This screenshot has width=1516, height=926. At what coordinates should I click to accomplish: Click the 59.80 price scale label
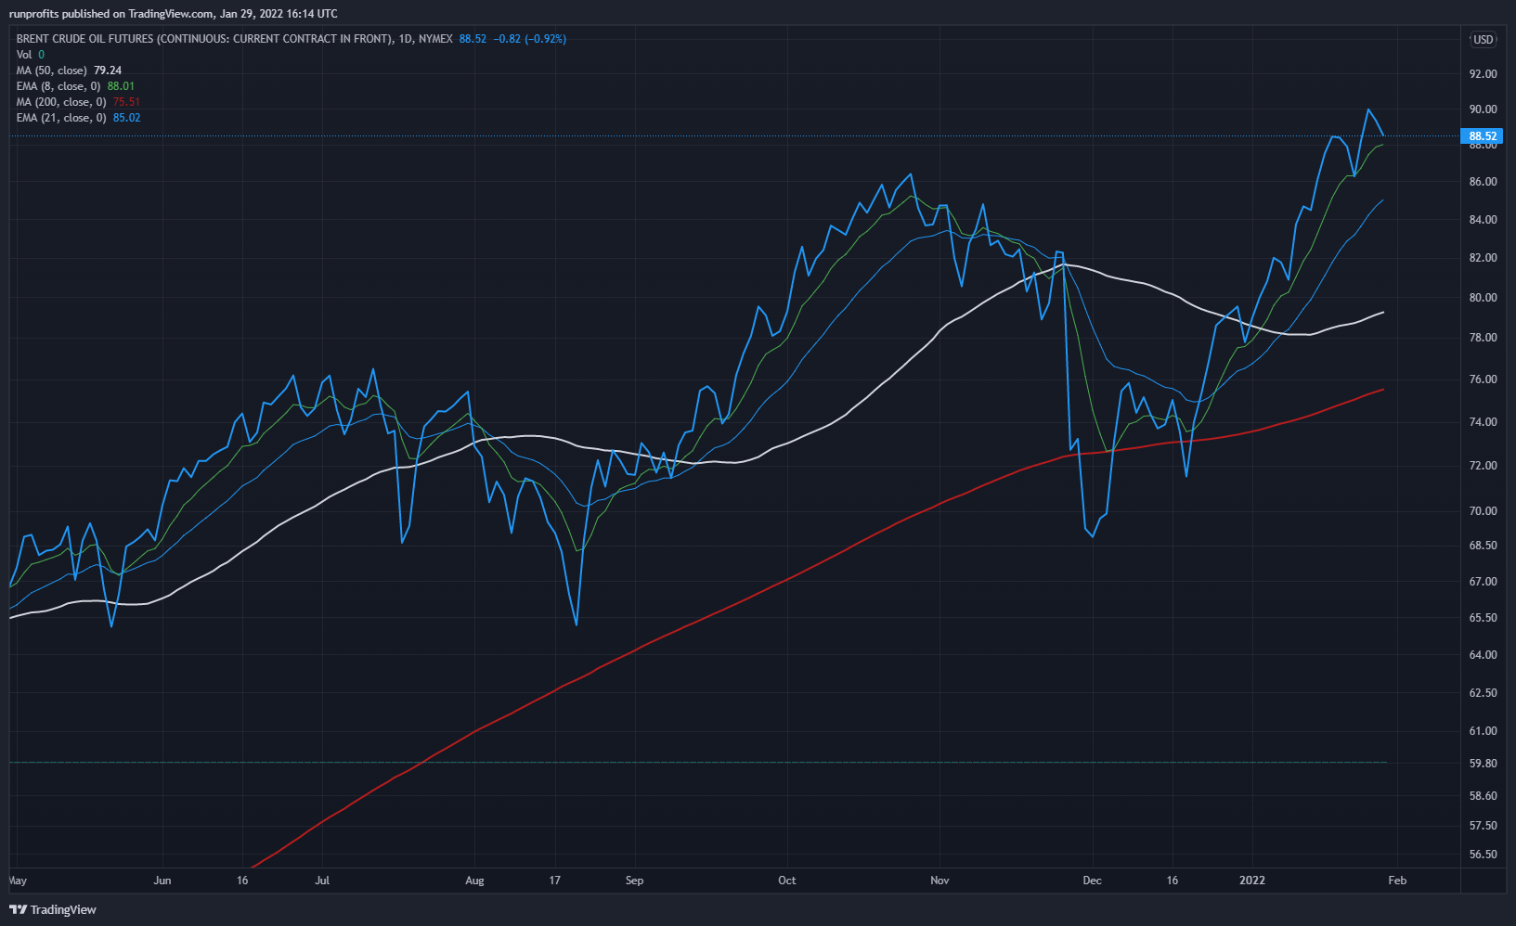1483,764
